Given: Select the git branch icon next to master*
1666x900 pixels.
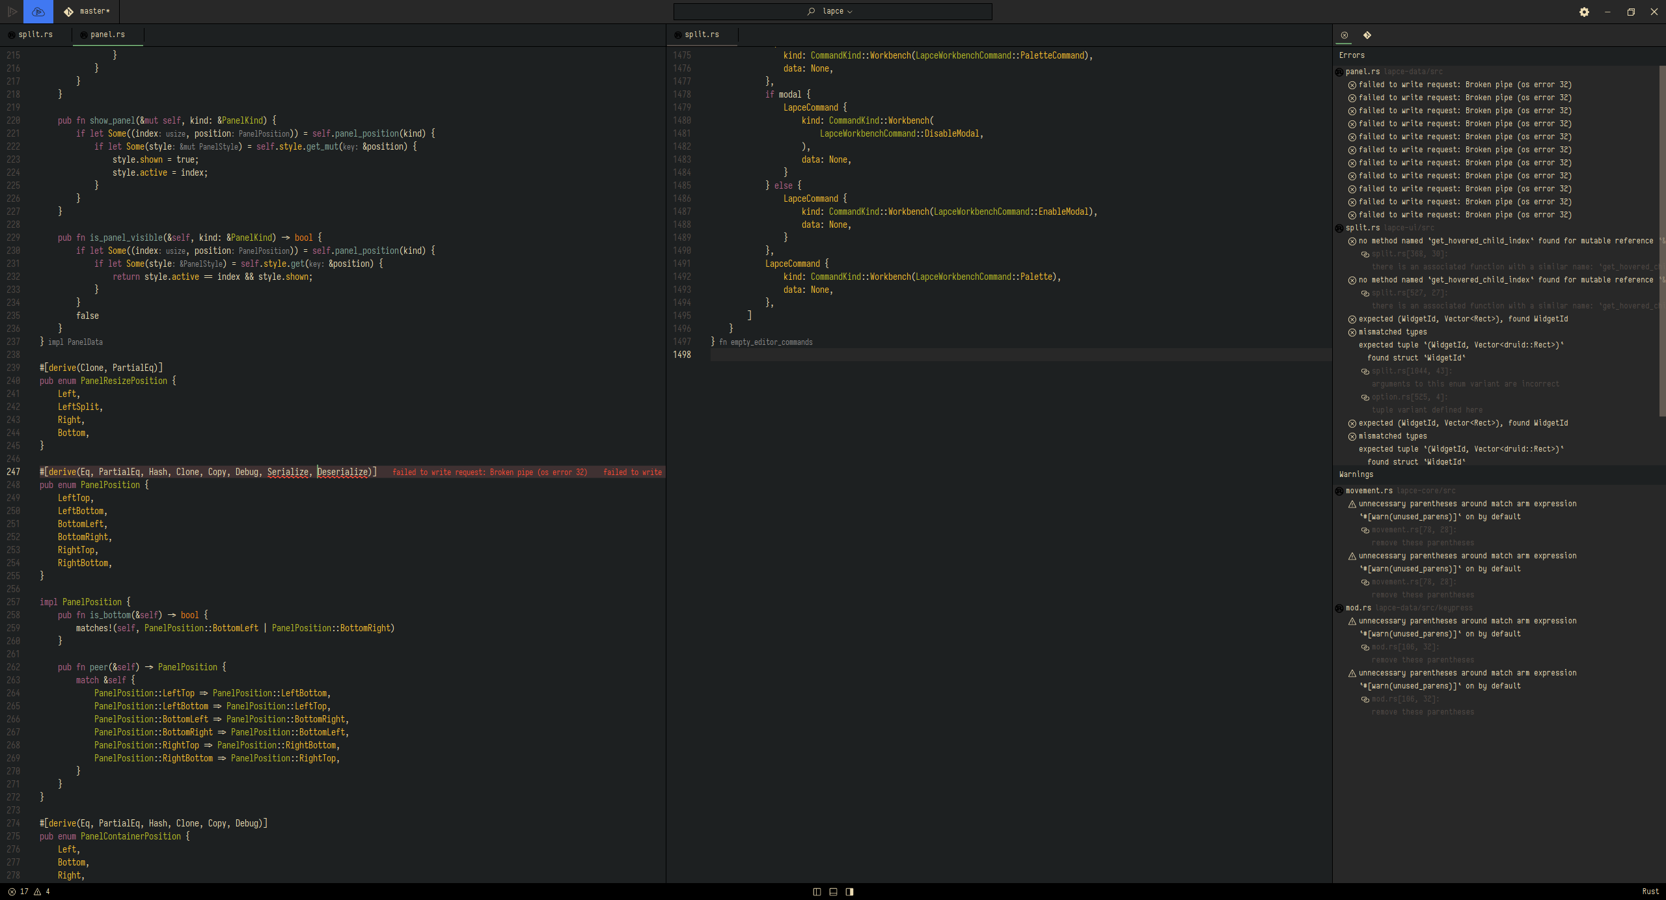Looking at the screenshot, I should [68, 11].
